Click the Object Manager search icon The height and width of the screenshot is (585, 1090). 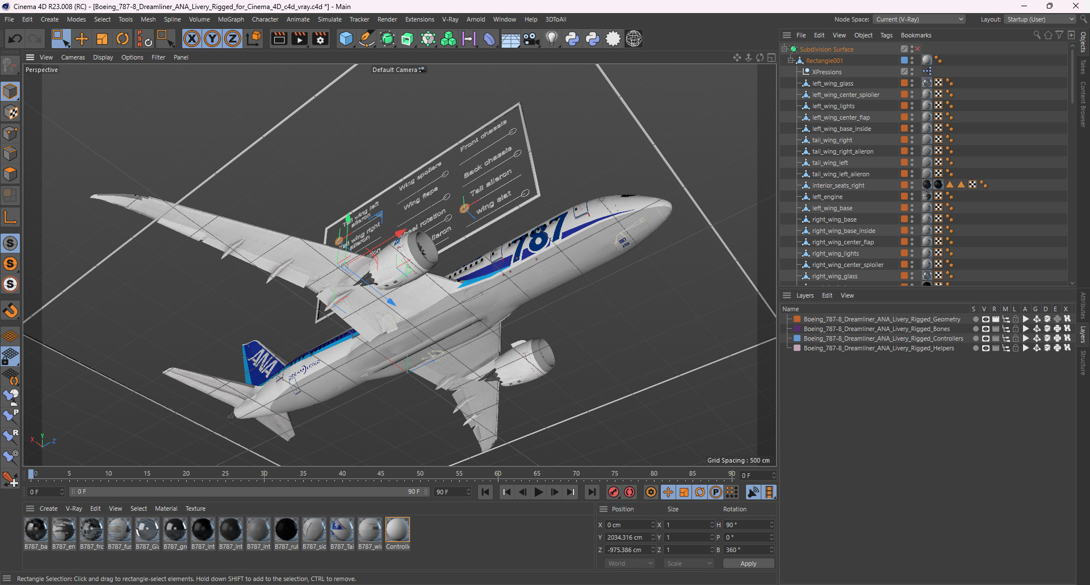(1037, 35)
